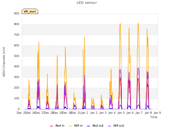The height and width of the screenshot is (131, 174).
Task: Click the NIR in peak on Jan 7
Action: pyautogui.click(x=138, y=23)
